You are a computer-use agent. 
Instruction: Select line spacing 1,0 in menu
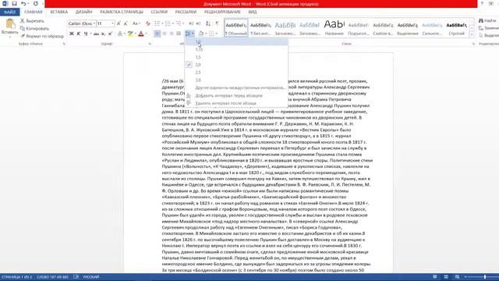[236, 41]
